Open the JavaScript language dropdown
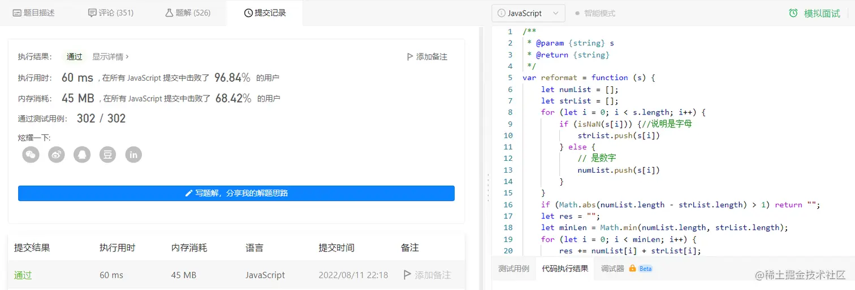The width and height of the screenshot is (855, 290). coord(528,13)
